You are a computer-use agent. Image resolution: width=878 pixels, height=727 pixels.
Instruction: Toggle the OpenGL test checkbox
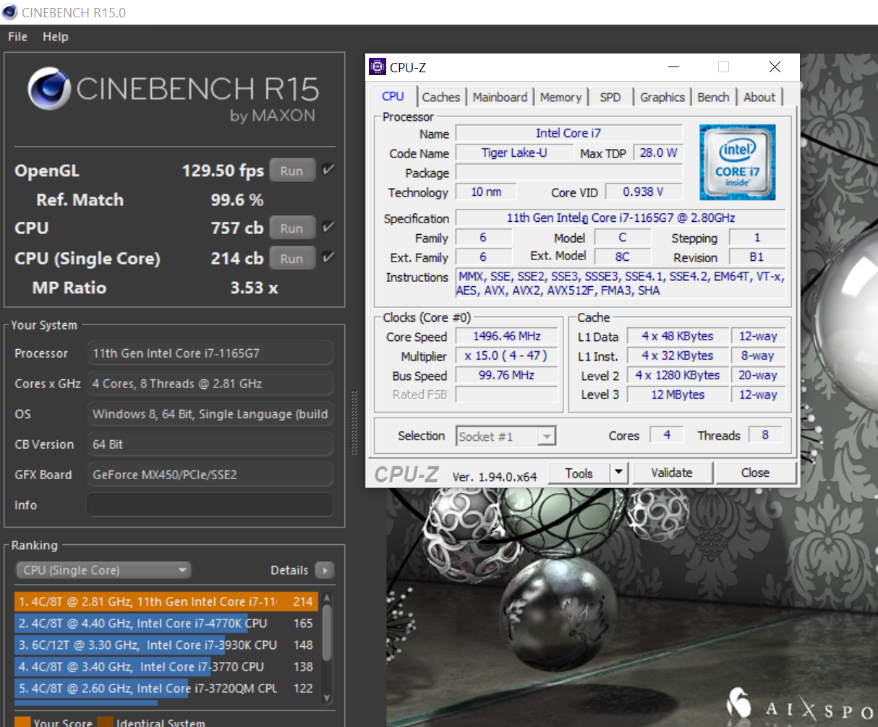click(328, 170)
